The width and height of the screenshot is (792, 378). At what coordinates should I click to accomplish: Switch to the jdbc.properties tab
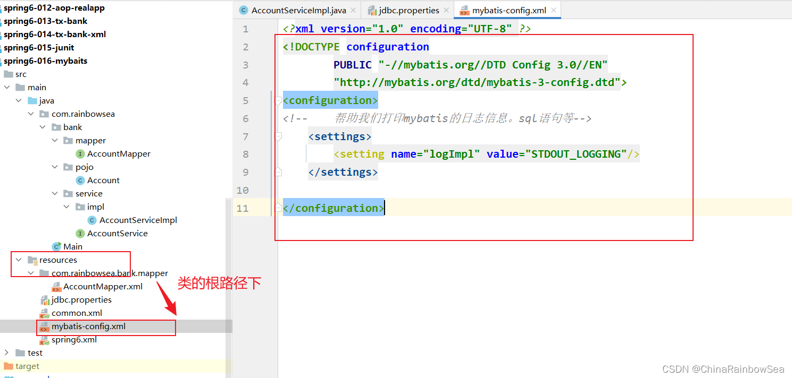(x=408, y=10)
